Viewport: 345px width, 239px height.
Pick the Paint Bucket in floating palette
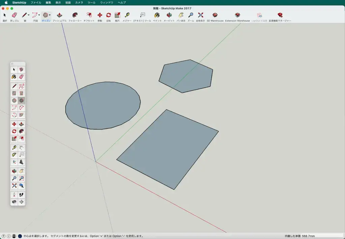14,77
